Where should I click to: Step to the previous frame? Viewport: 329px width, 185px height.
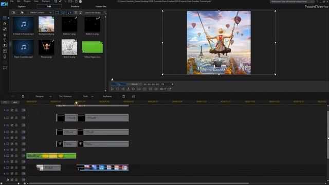123,89
